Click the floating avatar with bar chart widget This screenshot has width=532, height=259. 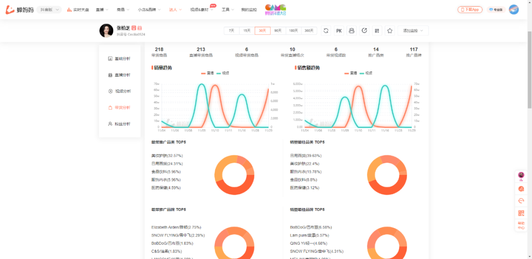pyautogui.click(x=521, y=176)
